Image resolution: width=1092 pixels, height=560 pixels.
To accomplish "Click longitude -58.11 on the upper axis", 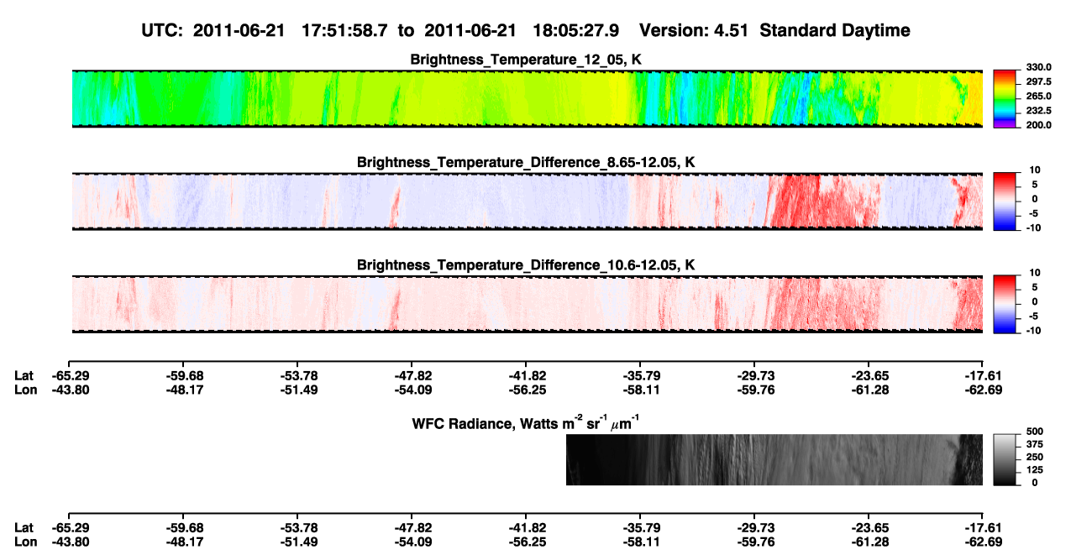I will [x=641, y=390].
